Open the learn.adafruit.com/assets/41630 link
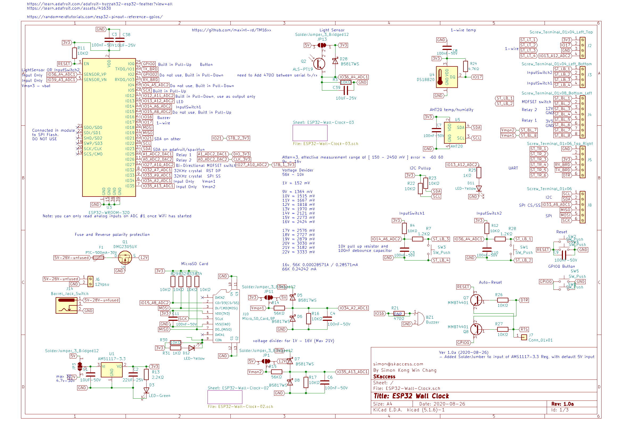 [69, 8]
